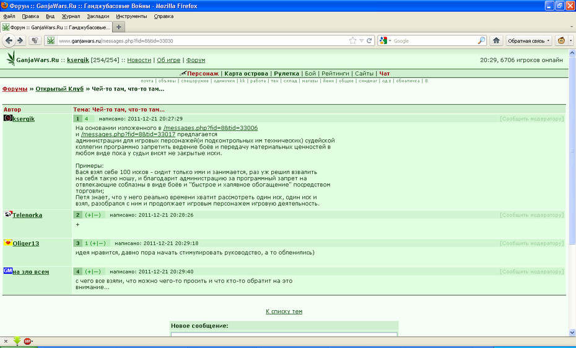
Task: Go to Форумы breadcrumb
Action: click(15, 89)
